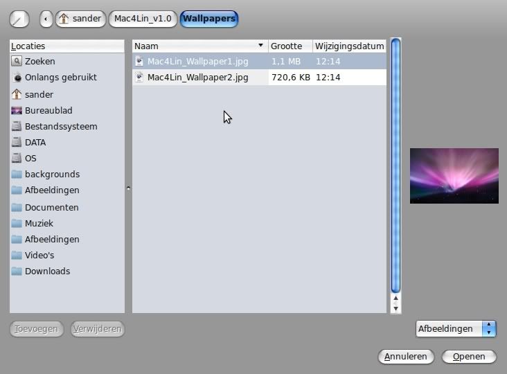Open the sander home folder in sidebar
507x374 pixels.
(39, 94)
